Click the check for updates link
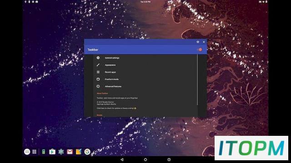This screenshot has width=291, height=163. click(x=116, y=108)
